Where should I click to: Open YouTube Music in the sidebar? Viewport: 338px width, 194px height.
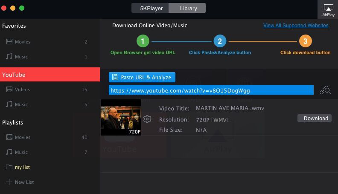[21, 104]
